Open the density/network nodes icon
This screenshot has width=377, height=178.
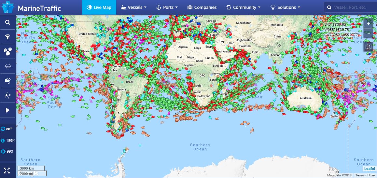coord(7,95)
